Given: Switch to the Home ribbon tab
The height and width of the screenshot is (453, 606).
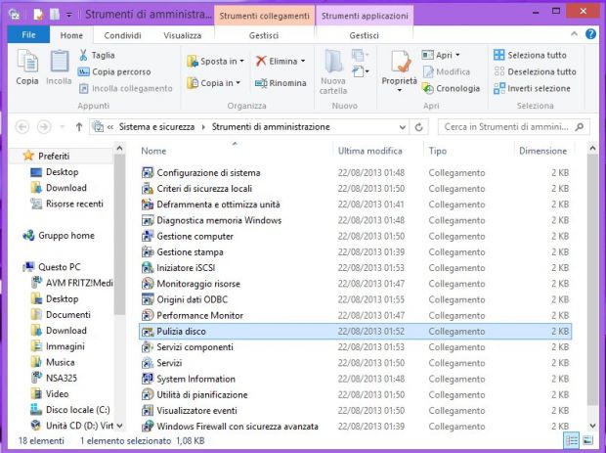Looking at the screenshot, I should point(71,35).
